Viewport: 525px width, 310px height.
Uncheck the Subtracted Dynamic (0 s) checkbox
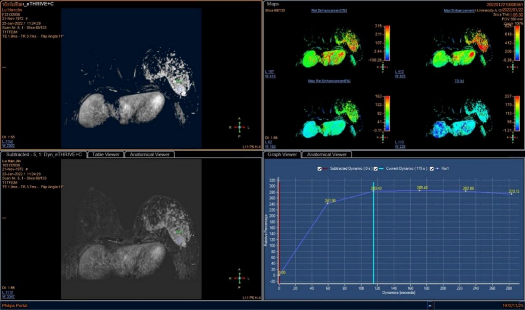click(319, 168)
